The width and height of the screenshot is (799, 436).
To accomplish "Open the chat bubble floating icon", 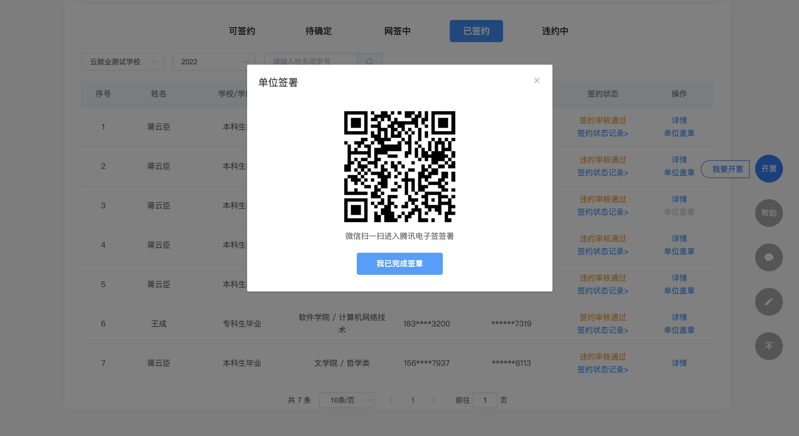I will 769,257.
